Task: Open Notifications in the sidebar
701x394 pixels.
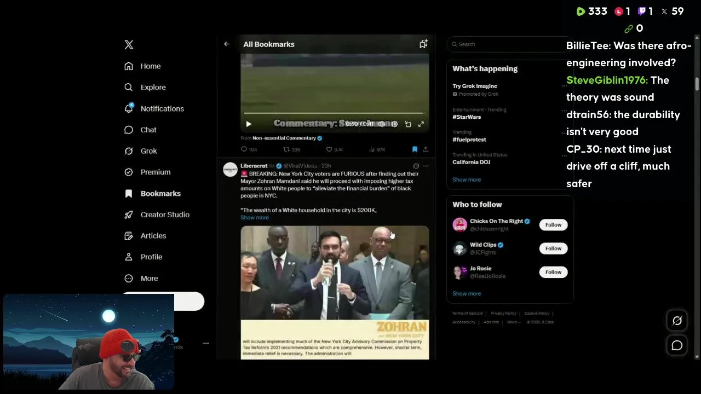Action: [154, 109]
